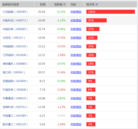138x129 pixels.
Task: Select the change value -0.47%
Action: [x=61, y=64]
